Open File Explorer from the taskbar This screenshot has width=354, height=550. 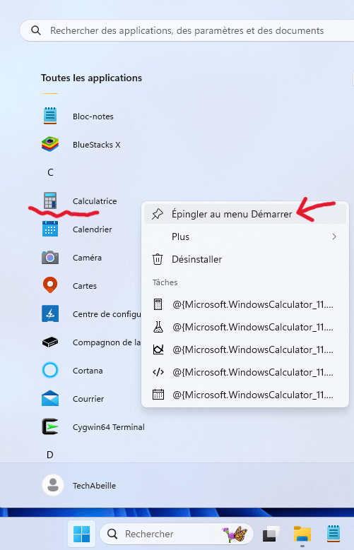point(302,534)
